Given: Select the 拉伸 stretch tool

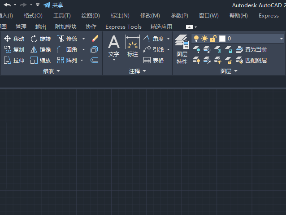Looking at the screenshot, I should [14, 60].
